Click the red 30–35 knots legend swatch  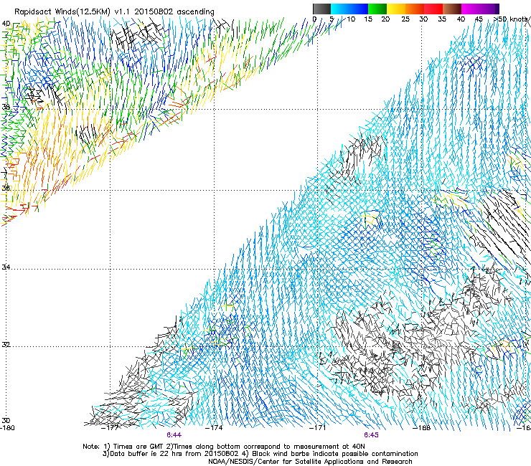pos(433,9)
